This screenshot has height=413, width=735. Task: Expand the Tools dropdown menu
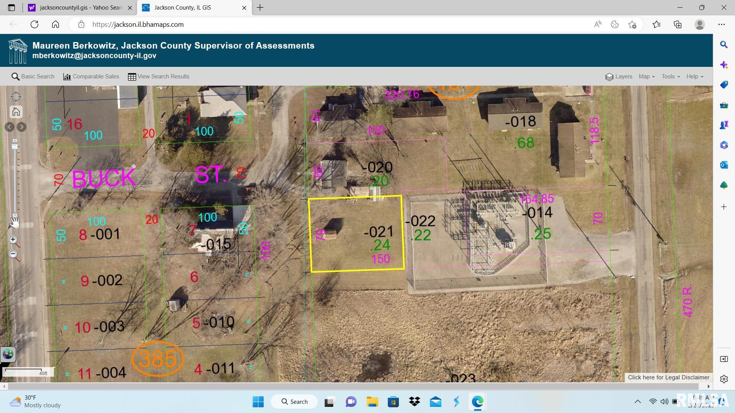(x=670, y=76)
